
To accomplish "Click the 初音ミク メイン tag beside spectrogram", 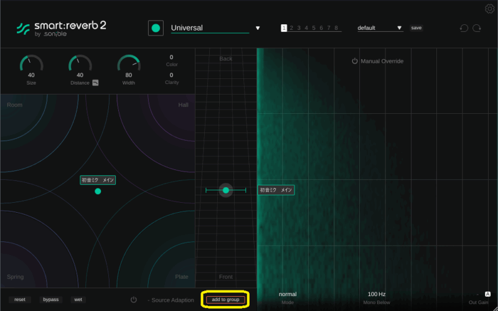I will [x=276, y=190].
